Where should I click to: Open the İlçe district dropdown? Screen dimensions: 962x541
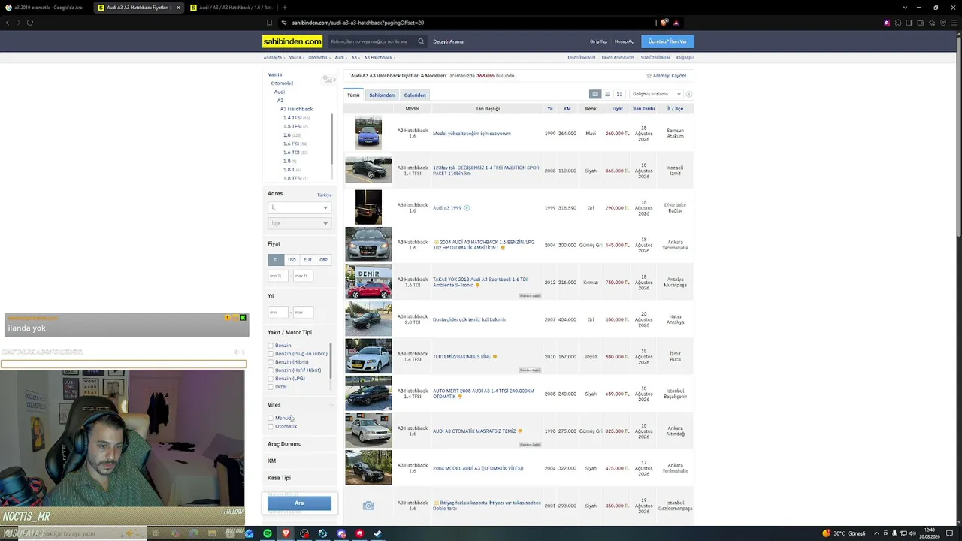point(299,223)
